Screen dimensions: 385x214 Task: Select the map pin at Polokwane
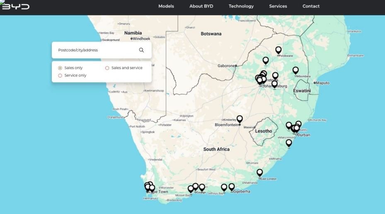278,50
